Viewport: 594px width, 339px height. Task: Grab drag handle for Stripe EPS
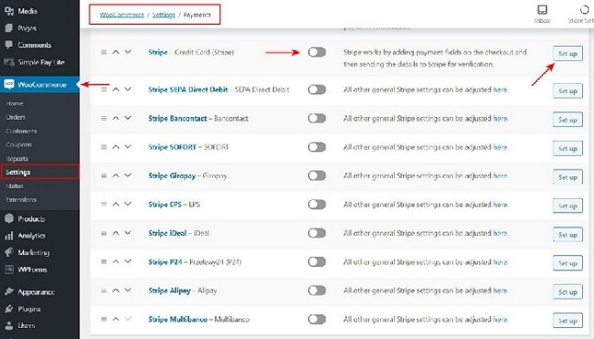click(x=104, y=204)
